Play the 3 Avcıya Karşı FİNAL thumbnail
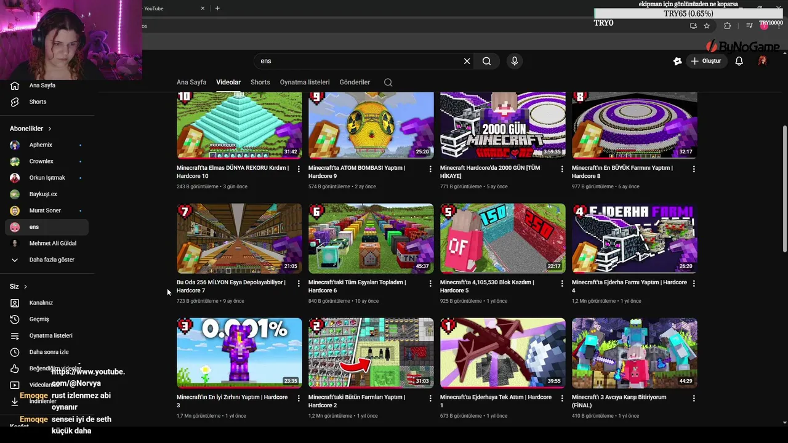 click(635, 353)
